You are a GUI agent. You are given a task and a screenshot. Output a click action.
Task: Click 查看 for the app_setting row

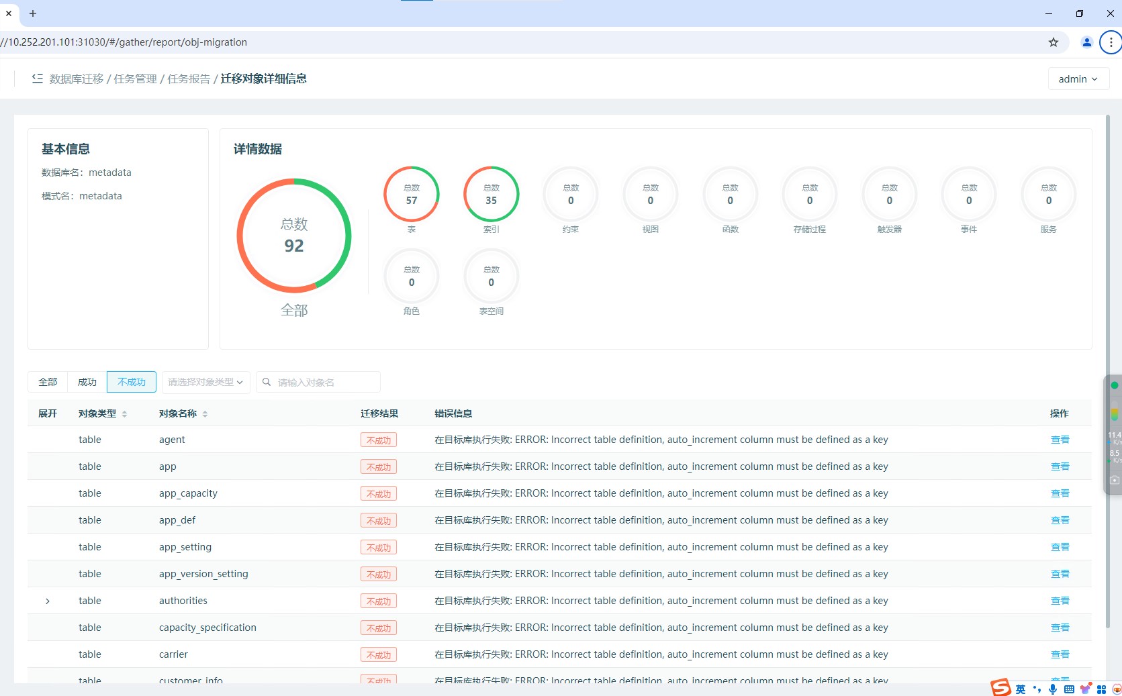coord(1060,547)
